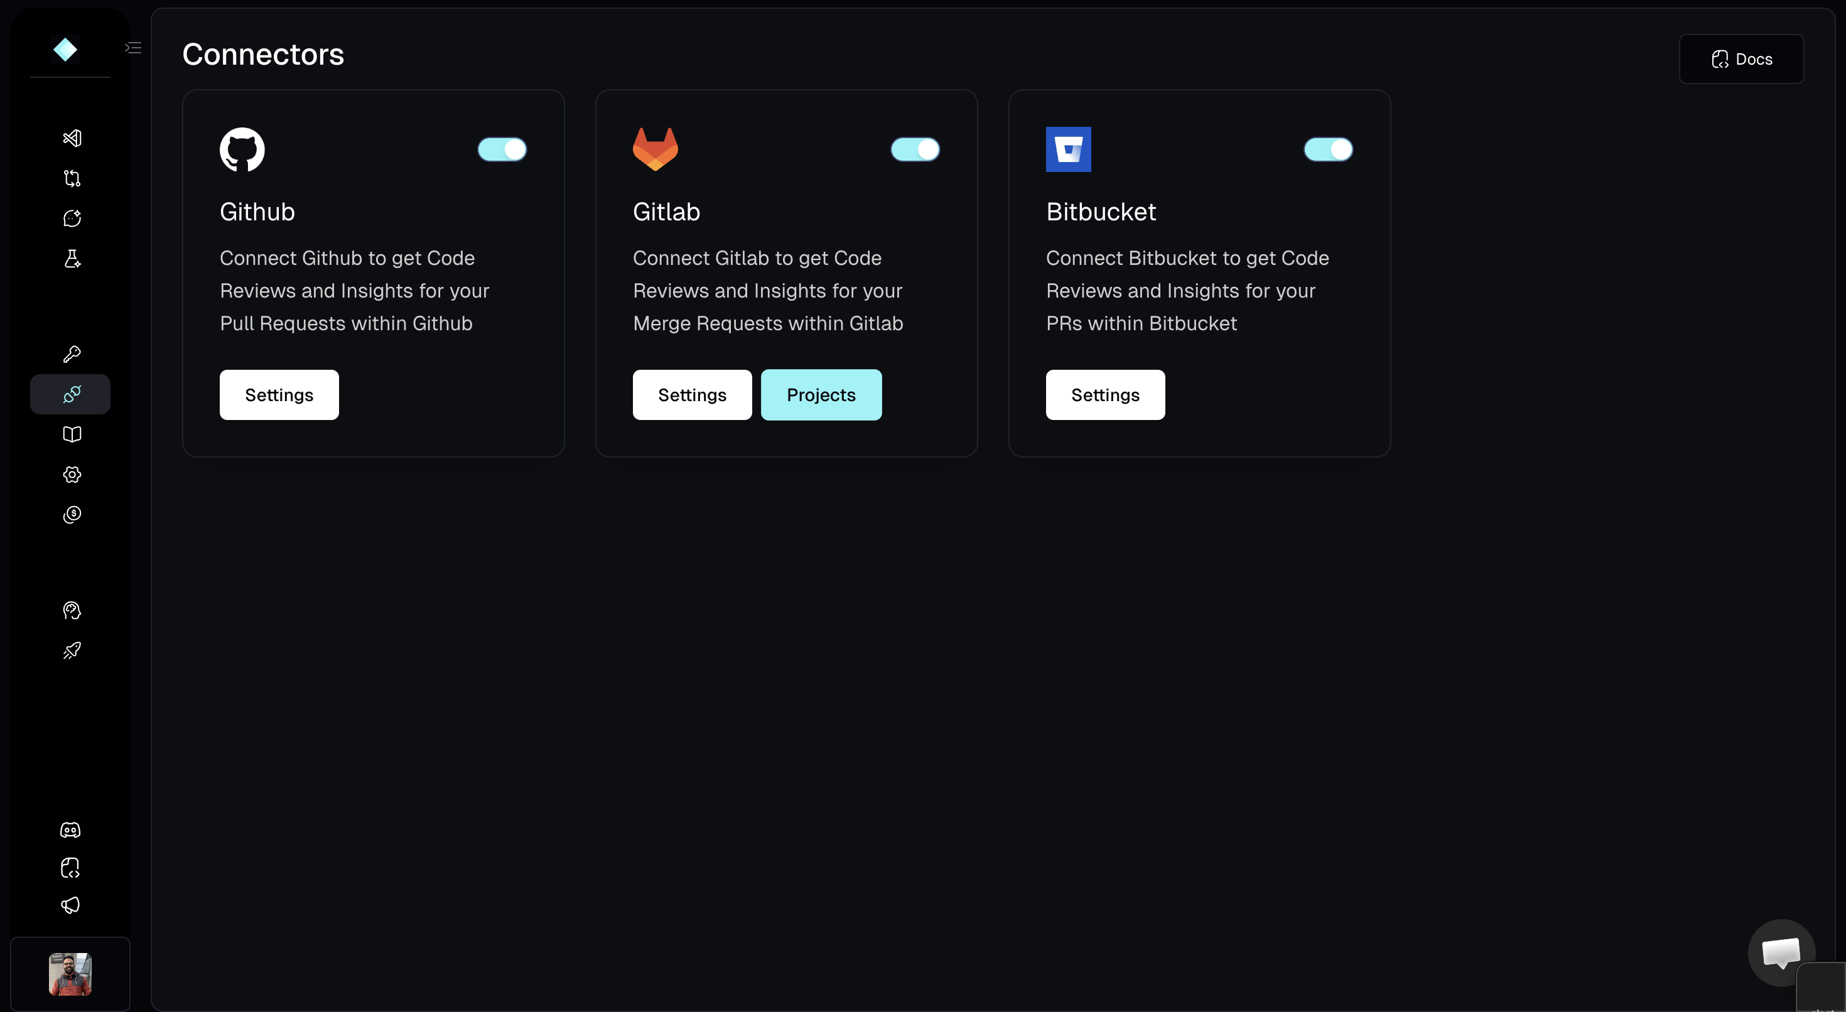
Task: Click the experiments flask icon
Action: [71, 259]
